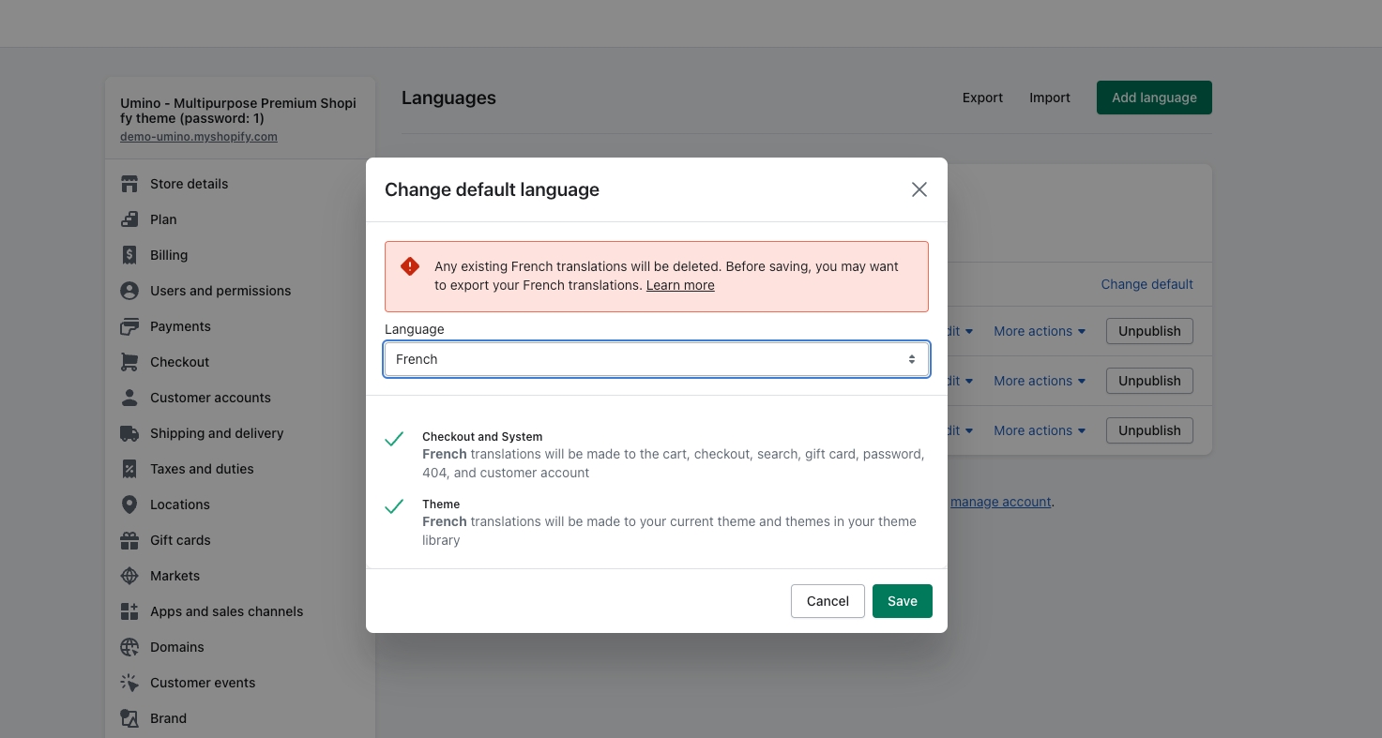Click the Billing icon in sidebar
Viewport: 1382px width, 738px height.
129,255
